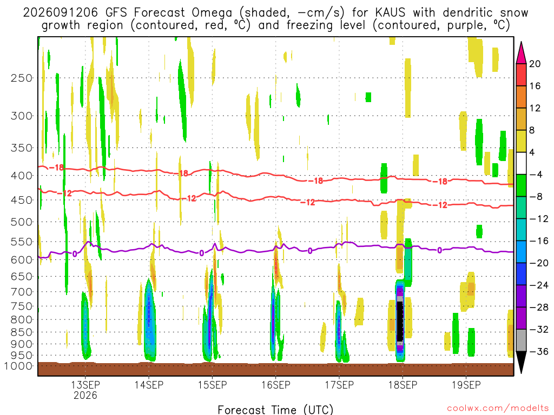Click the 500 pressure level axis label
Screen dimensions: 554x415
click(x=22, y=222)
